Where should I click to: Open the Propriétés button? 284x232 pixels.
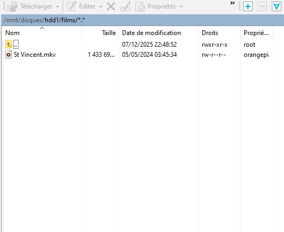[156, 6]
